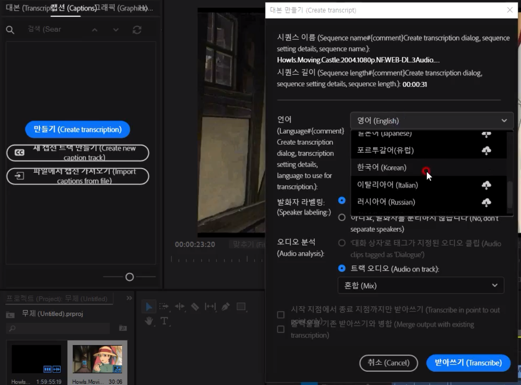Click the audio waveform badge on black clip
This screenshot has height=385, width=521.
coord(56,369)
